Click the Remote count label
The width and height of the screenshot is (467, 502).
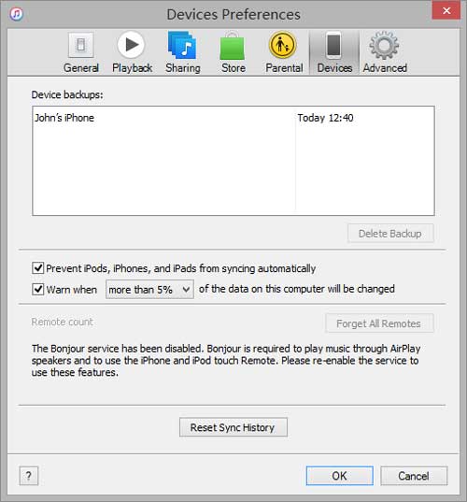62,322
